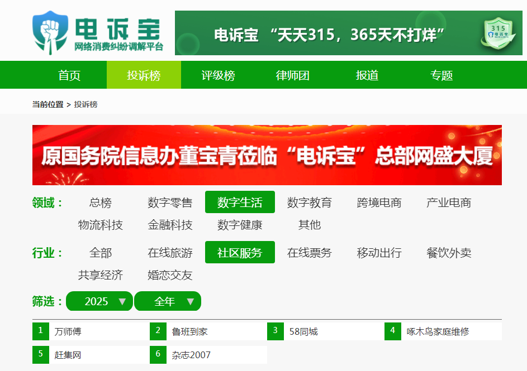Choose the 共享经济 industry
The height and width of the screenshot is (371, 527).
coord(100,275)
